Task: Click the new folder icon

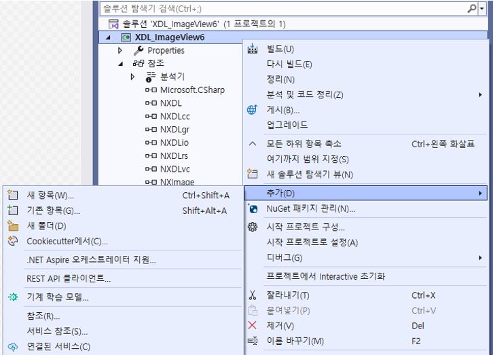Action: (13, 225)
